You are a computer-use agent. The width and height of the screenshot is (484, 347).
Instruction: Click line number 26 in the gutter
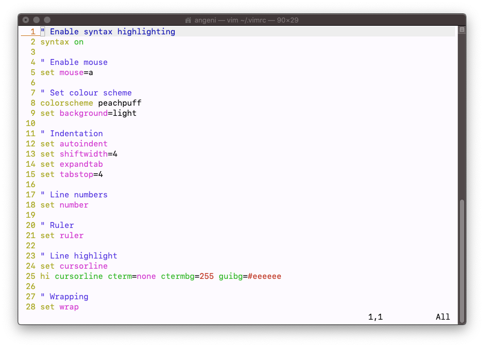[x=31, y=287]
